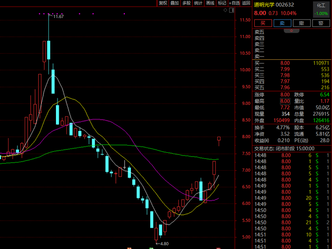This screenshot has width=332, height=249.
Task: Go back using the 返回 button
Action: 246,3
